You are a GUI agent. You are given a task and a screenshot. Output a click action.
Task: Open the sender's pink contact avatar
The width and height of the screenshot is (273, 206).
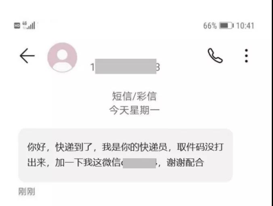pyautogui.click(x=62, y=57)
